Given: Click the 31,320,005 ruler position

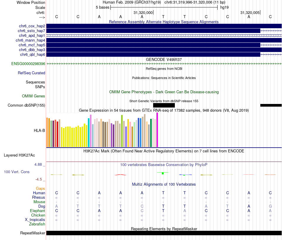Looking at the screenshot, I should [250, 12].
